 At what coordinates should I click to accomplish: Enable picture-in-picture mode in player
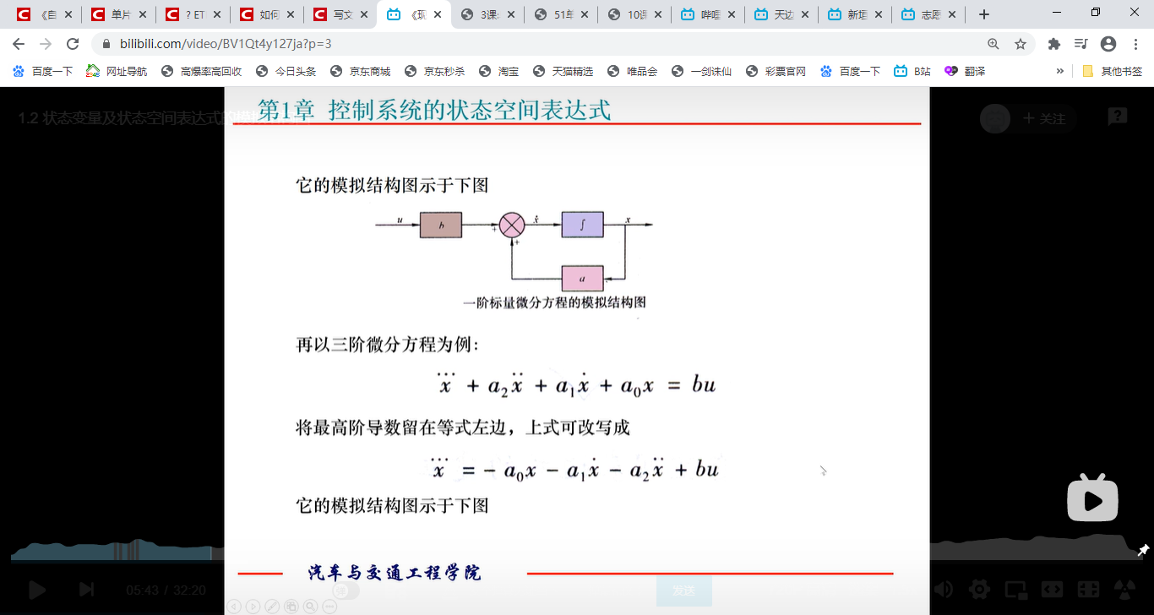(1015, 590)
